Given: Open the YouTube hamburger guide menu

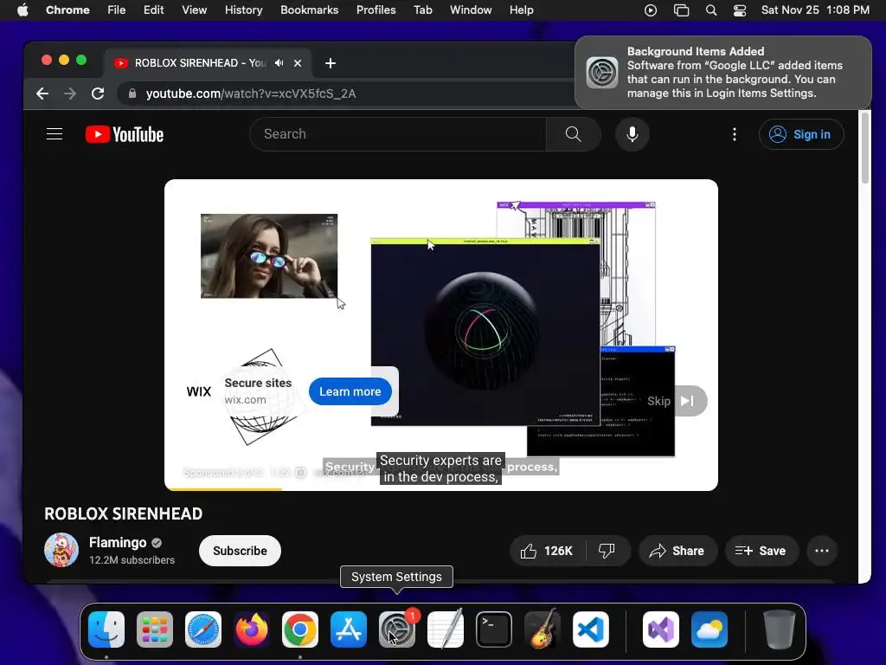Looking at the screenshot, I should 55,134.
